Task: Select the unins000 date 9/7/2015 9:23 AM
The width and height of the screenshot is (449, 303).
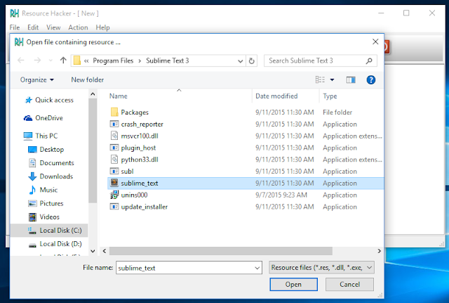Action: tap(281, 195)
